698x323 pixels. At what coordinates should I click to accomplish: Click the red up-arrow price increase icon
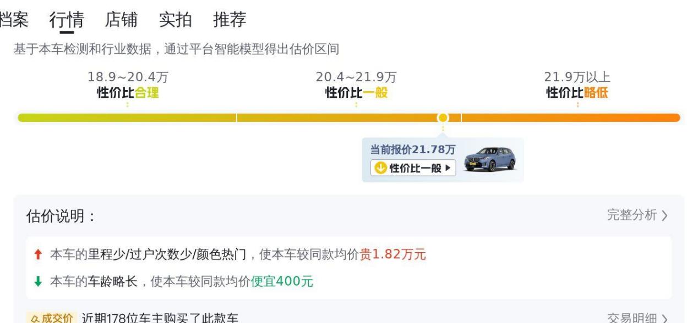38,254
